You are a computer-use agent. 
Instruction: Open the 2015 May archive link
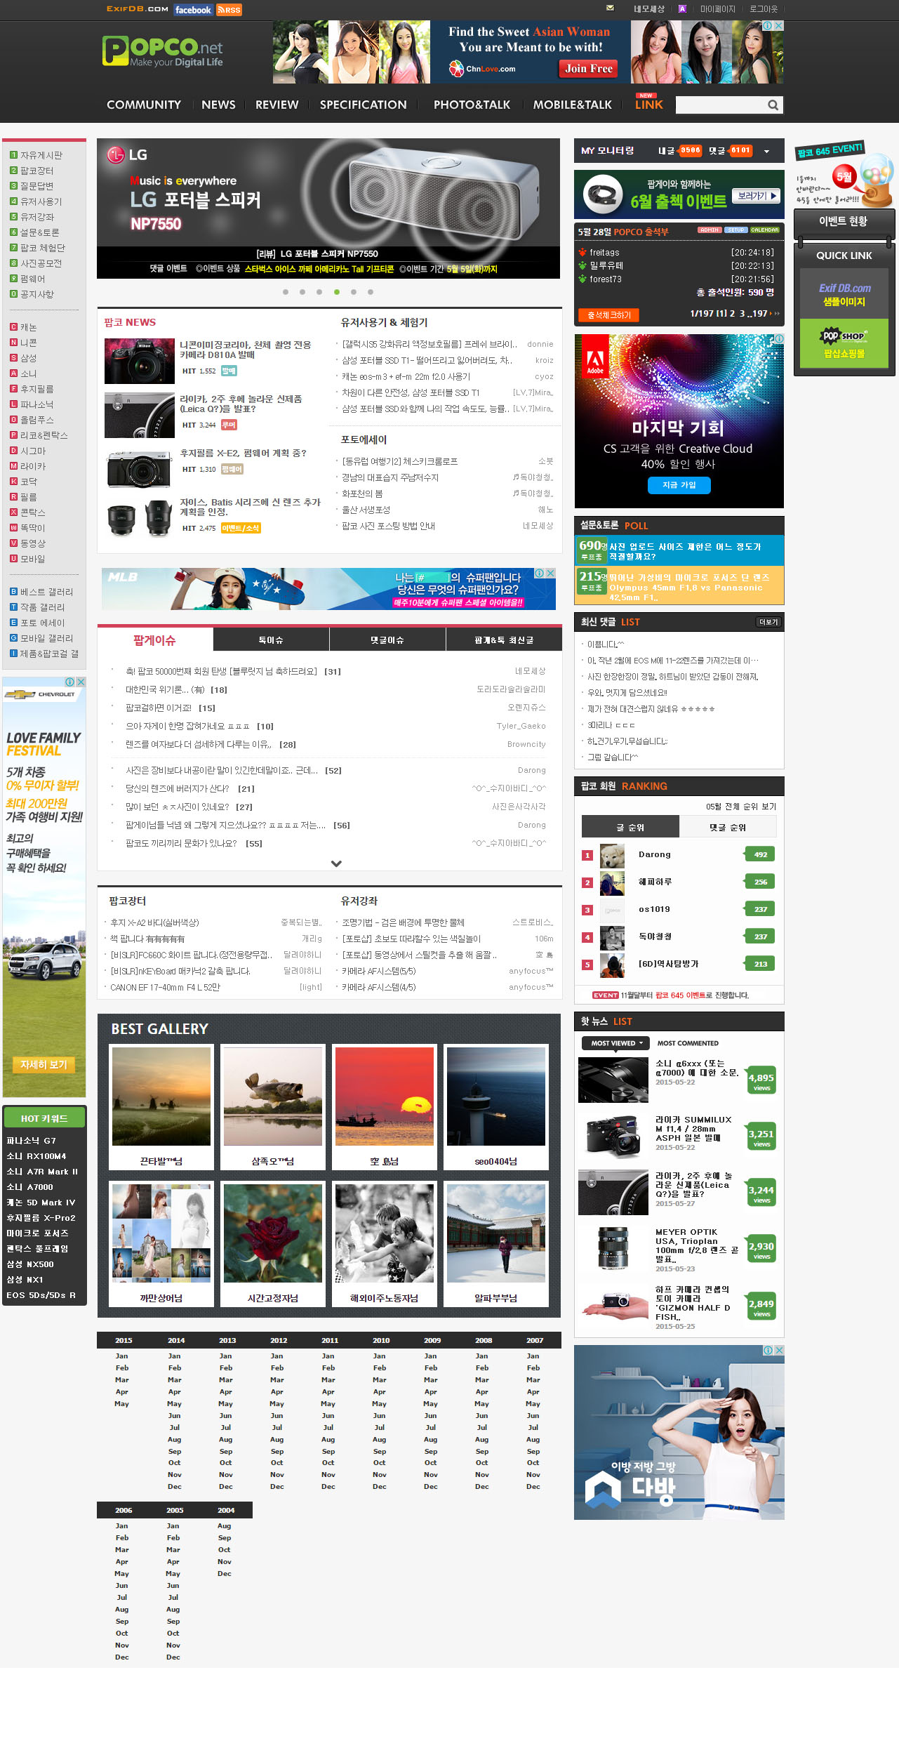(x=122, y=1404)
